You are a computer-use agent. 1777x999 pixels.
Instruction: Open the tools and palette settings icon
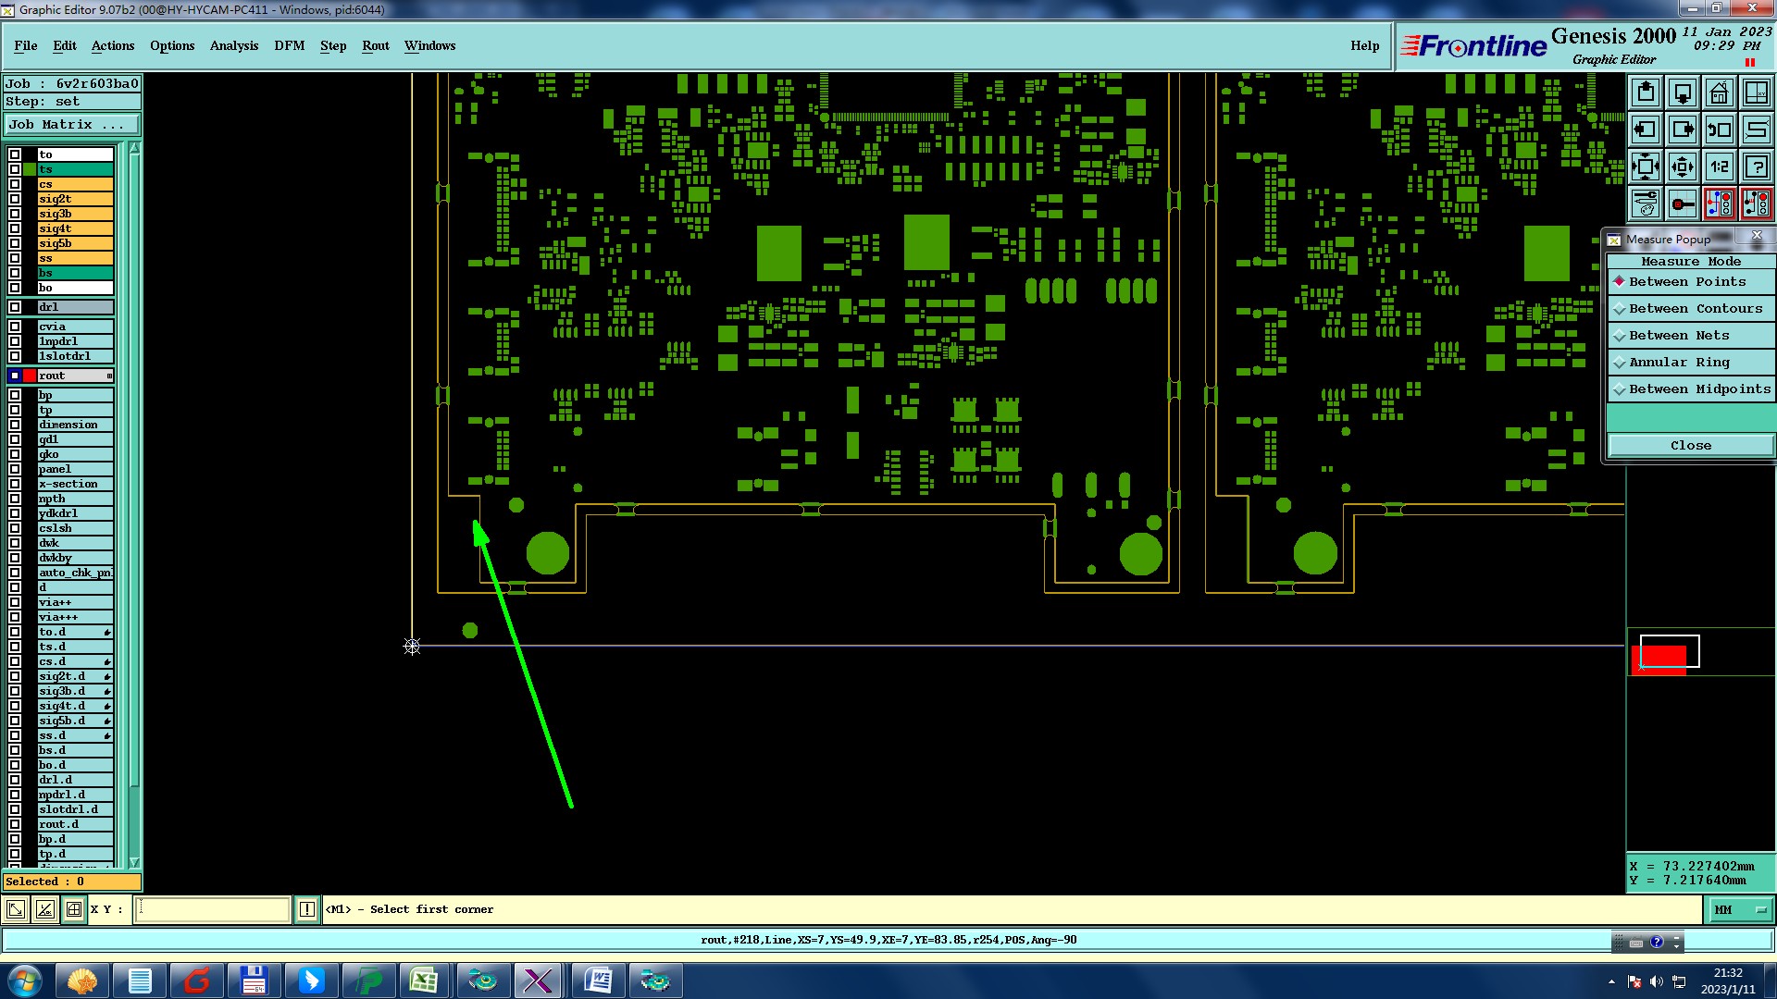click(1645, 203)
